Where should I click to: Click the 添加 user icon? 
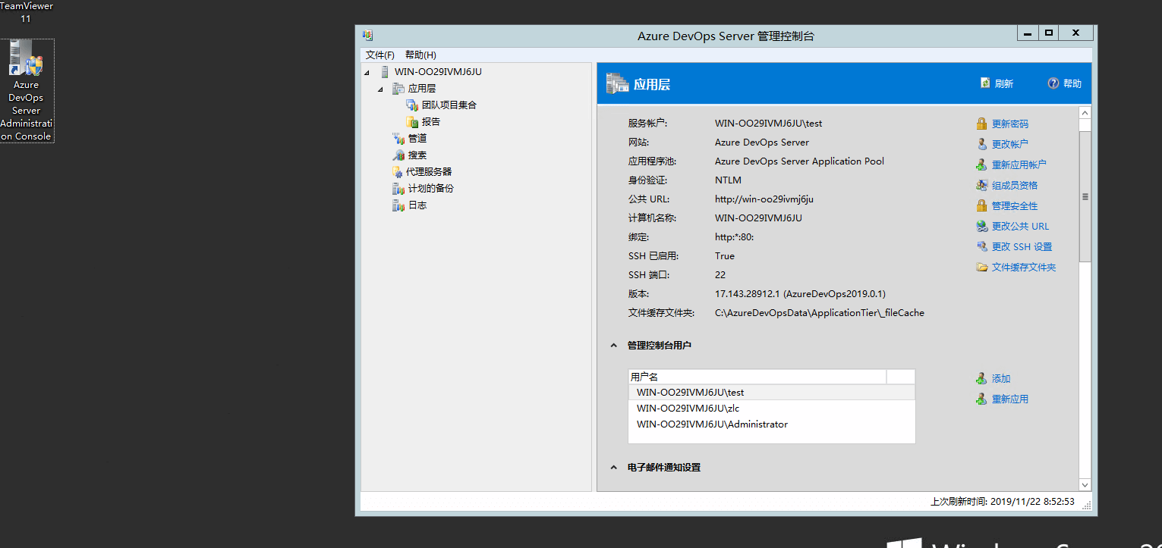coord(982,378)
